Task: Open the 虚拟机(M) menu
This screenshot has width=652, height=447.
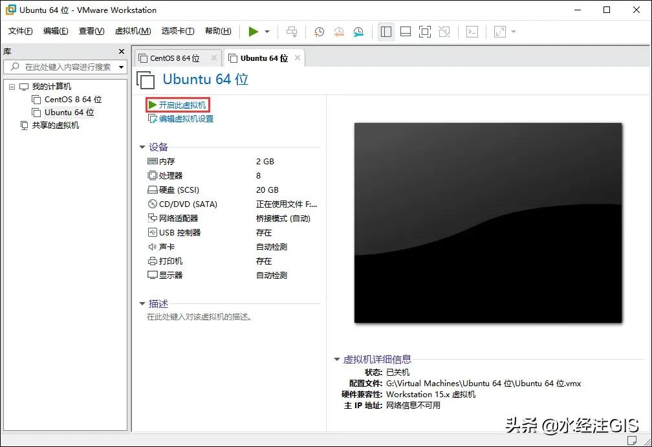Action: coord(132,30)
